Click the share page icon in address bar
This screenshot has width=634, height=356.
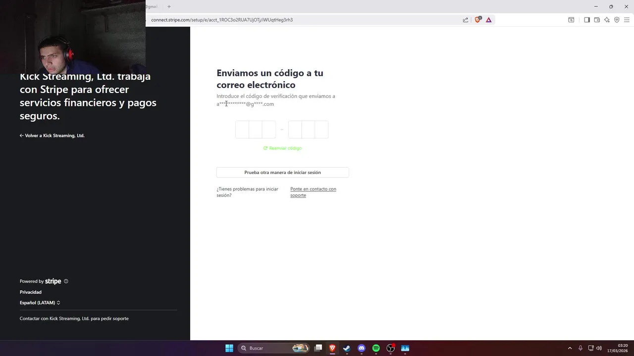[466, 20]
